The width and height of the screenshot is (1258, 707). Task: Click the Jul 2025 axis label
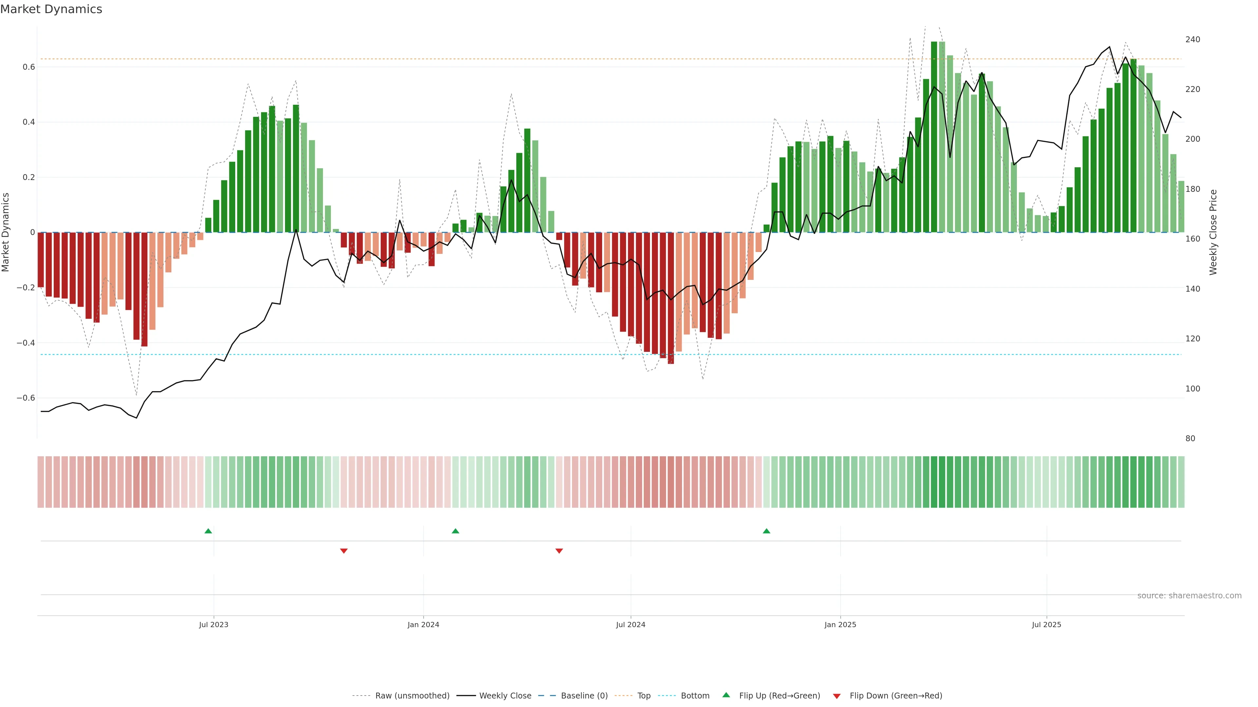pyautogui.click(x=1046, y=625)
